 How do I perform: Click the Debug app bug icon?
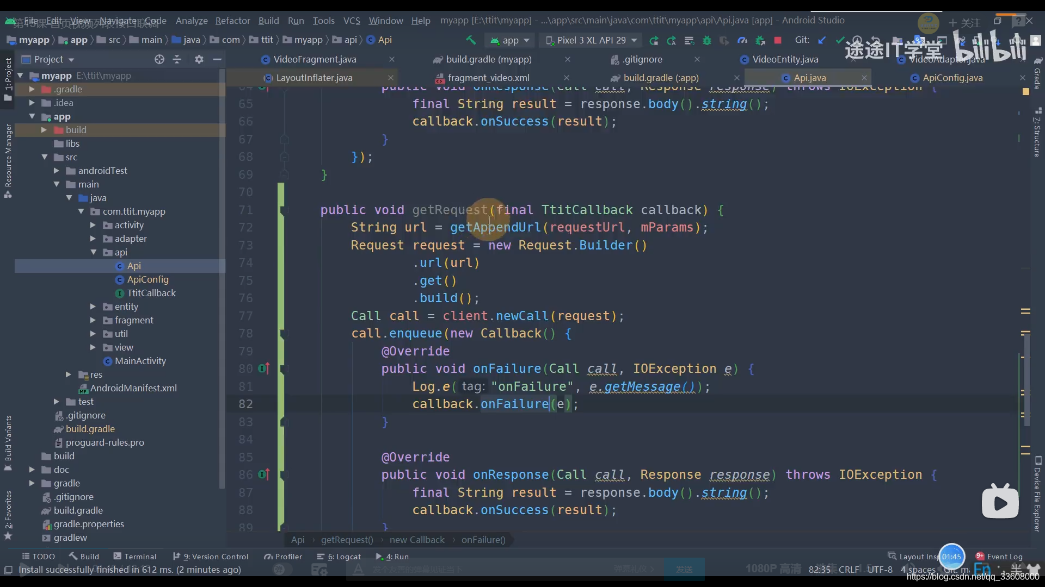[706, 40]
